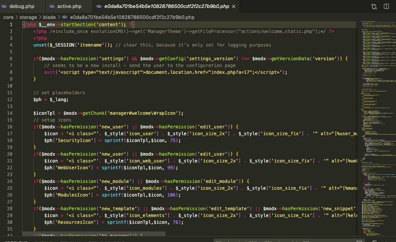Viewport: 396px width, 242px height.
Task: Click line number 1 in the gutter
Action: 11,25
